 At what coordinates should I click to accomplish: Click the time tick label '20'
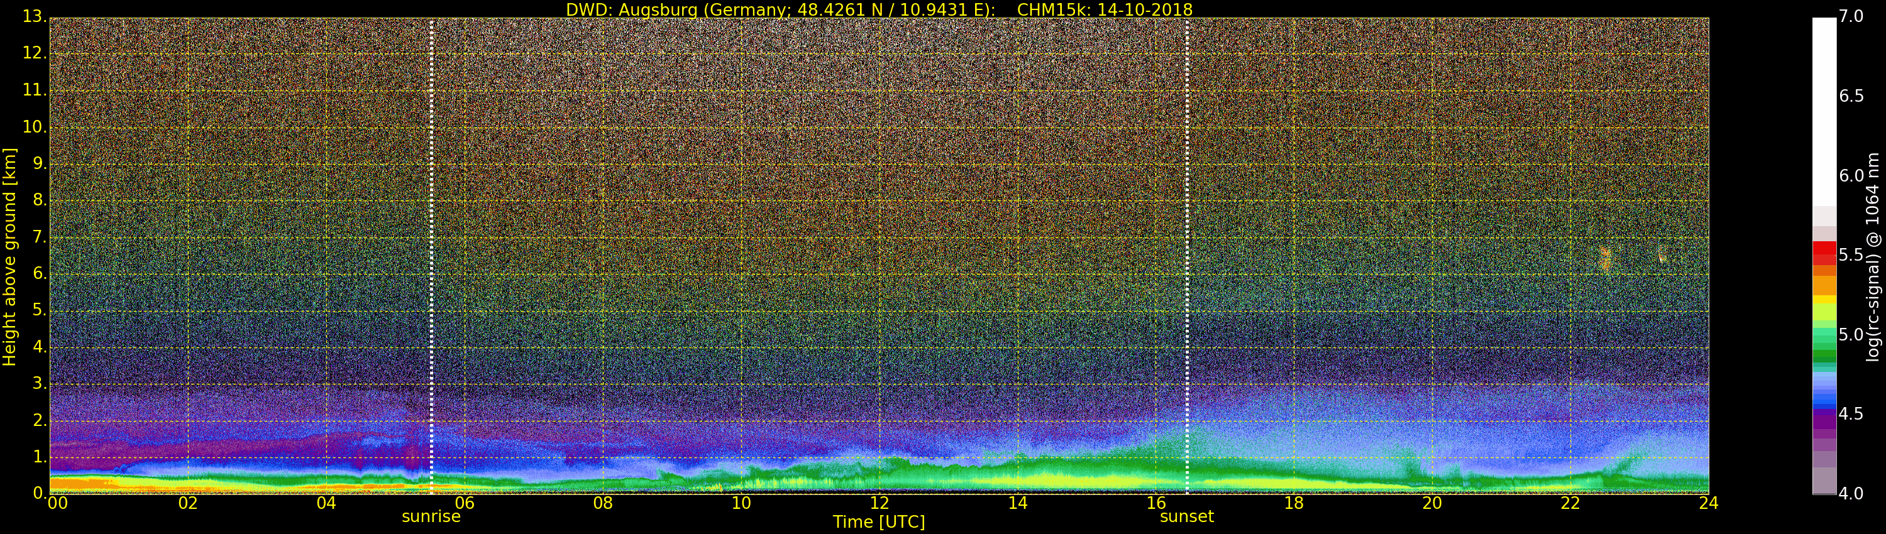pos(1432,503)
